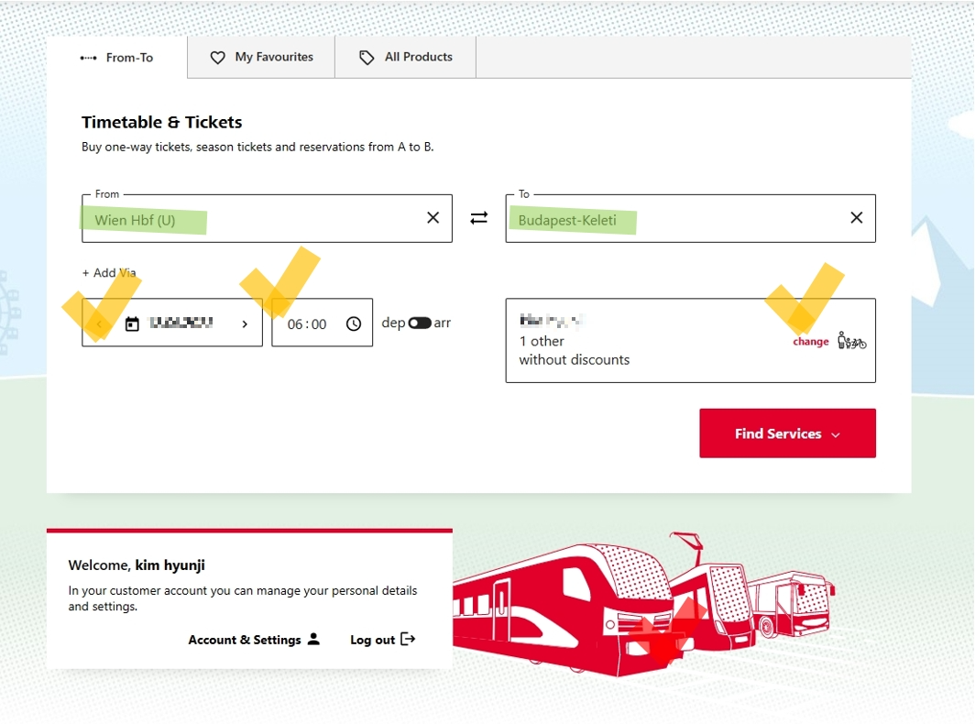Open the My Favourites tab

[261, 57]
